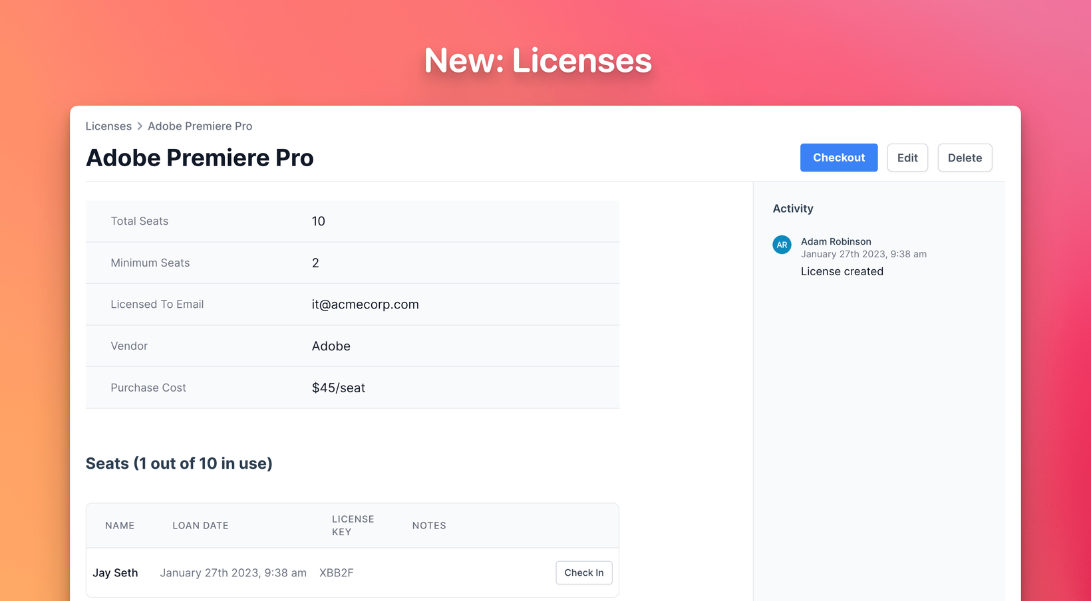This screenshot has height=601, width=1091.
Task: Select Adam Robinson in Activity
Action: click(x=836, y=241)
